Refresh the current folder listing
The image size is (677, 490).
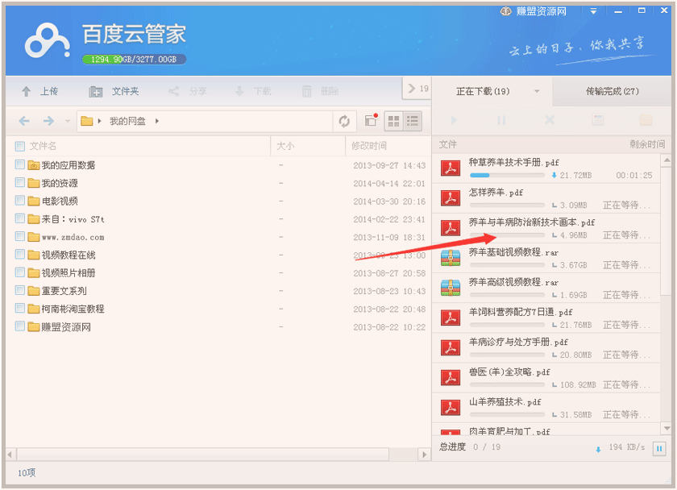[x=344, y=121]
